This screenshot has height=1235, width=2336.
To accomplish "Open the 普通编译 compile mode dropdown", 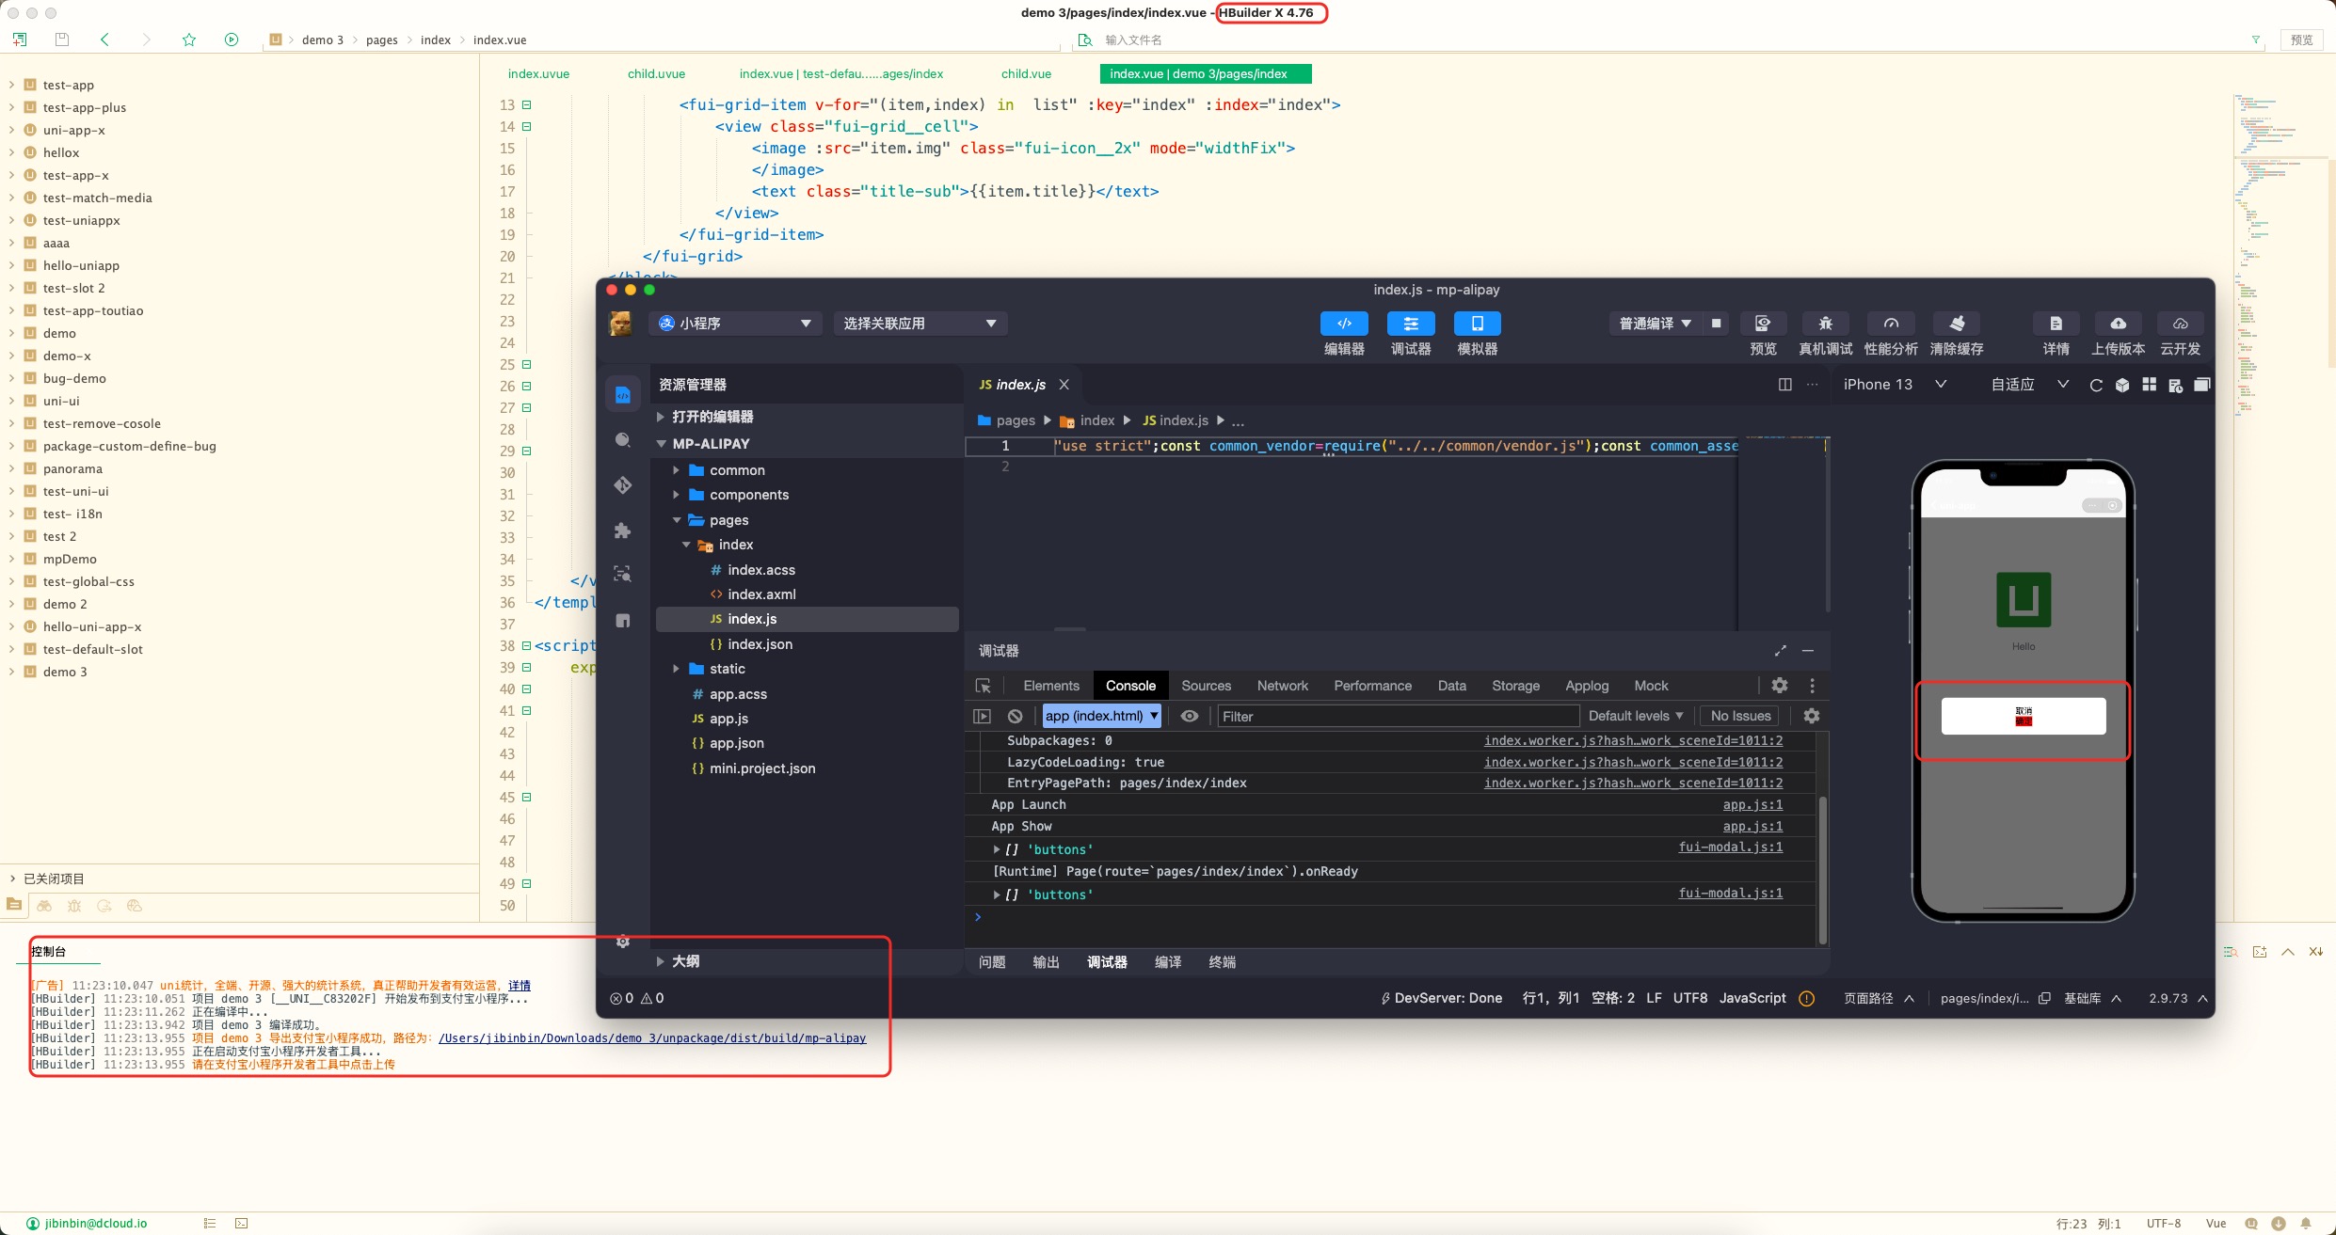I will coord(1655,324).
